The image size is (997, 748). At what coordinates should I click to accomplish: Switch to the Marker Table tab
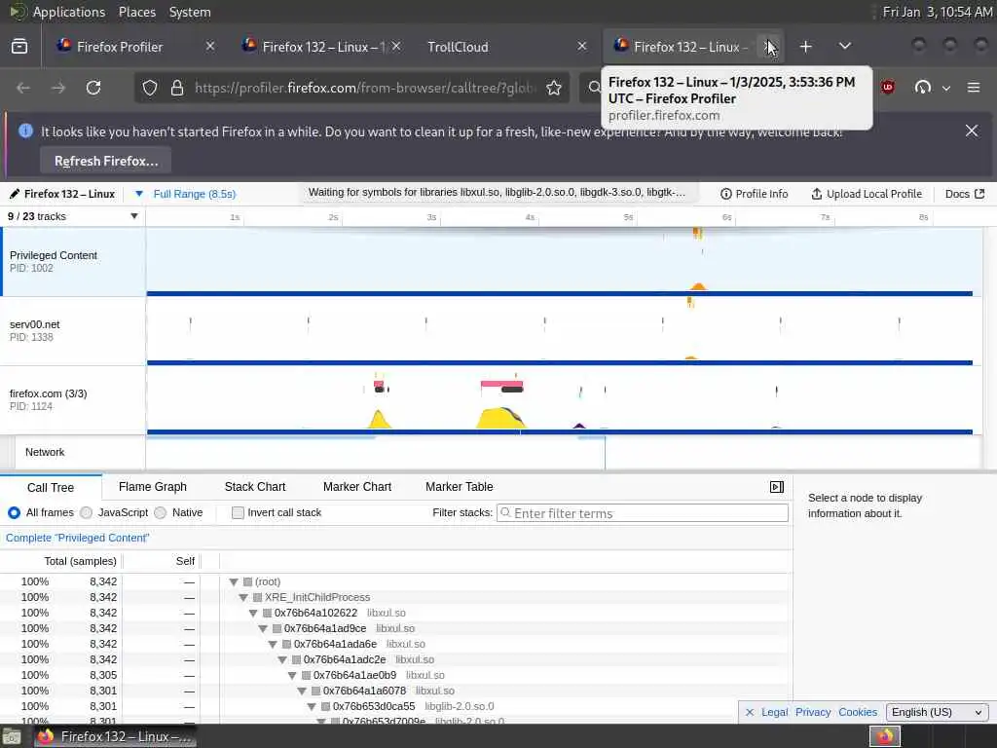[460, 487]
